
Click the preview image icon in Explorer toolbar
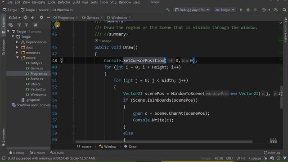point(35,25)
